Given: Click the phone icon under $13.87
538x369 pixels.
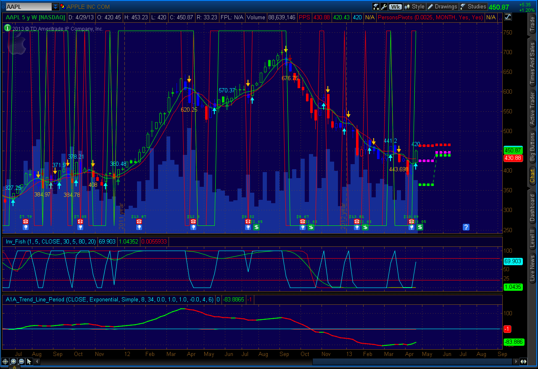Looking at the screenshot, I should [x=139, y=222].
